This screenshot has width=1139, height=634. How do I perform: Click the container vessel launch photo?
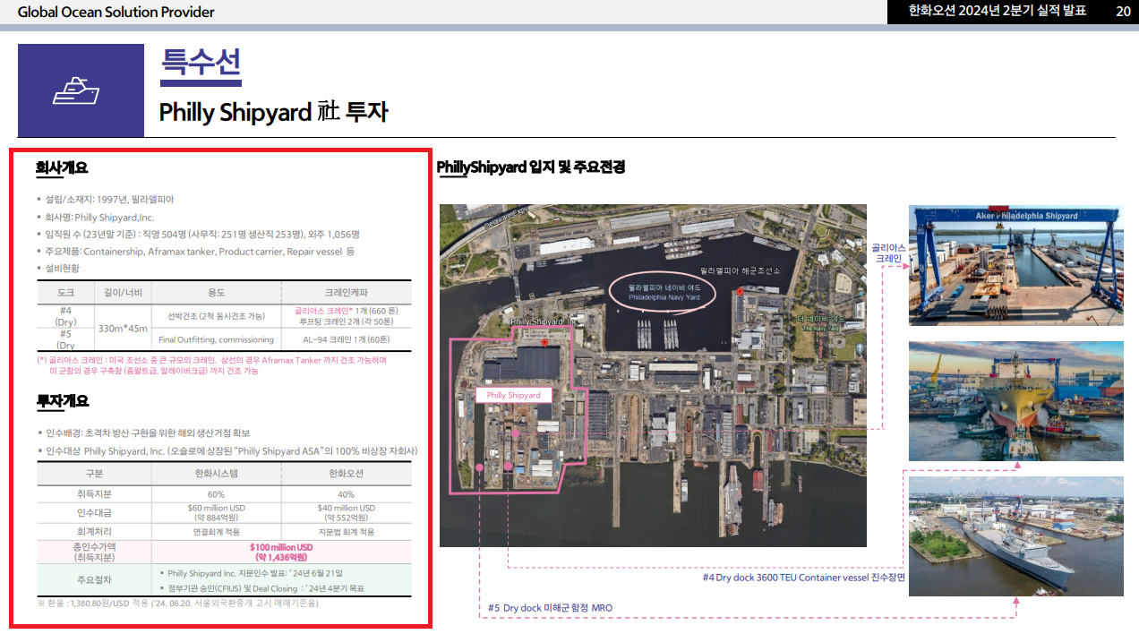[x=1015, y=401]
